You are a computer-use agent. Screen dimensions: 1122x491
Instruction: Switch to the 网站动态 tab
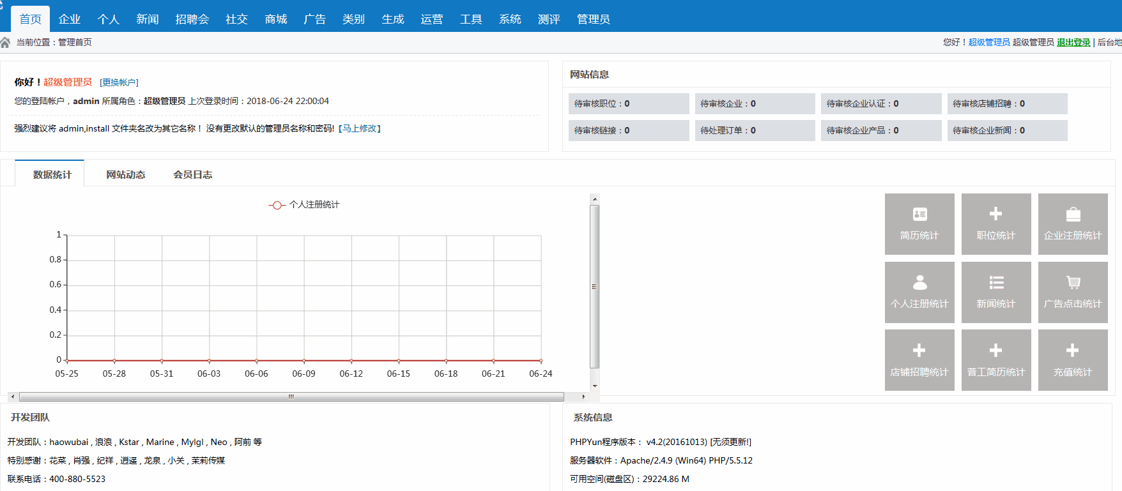tap(125, 174)
